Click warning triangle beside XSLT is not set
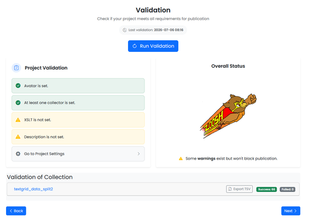The height and width of the screenshot is (223, 309). (x=18, y=120)
